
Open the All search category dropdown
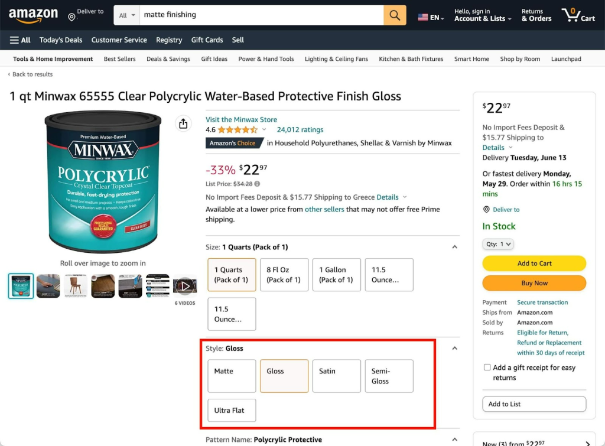(x=127, y=15)
